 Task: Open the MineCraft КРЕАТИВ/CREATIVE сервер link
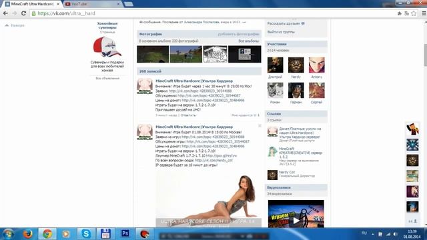[300, 153]
